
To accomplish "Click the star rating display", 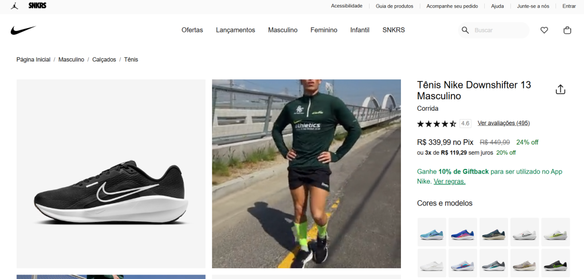I will click(x=436, y=123).
